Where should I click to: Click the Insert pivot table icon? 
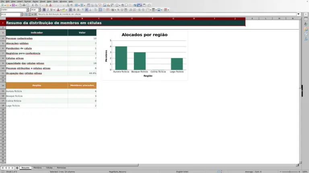(112, 5)
